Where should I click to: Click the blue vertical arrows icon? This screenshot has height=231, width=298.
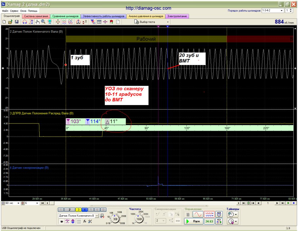pos(73,221)
